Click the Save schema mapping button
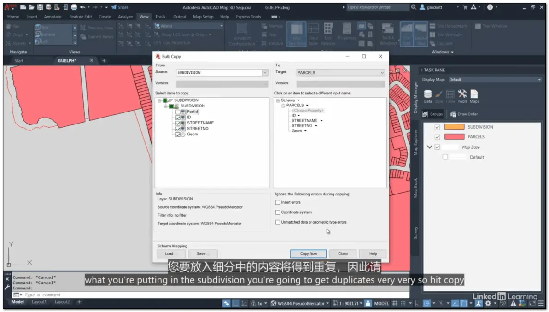549x312 pixels. tap(202, 253)
